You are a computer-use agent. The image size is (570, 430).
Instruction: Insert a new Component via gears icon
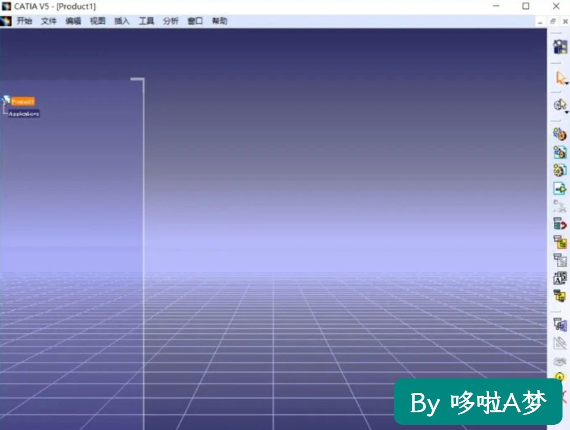(560, 134)
